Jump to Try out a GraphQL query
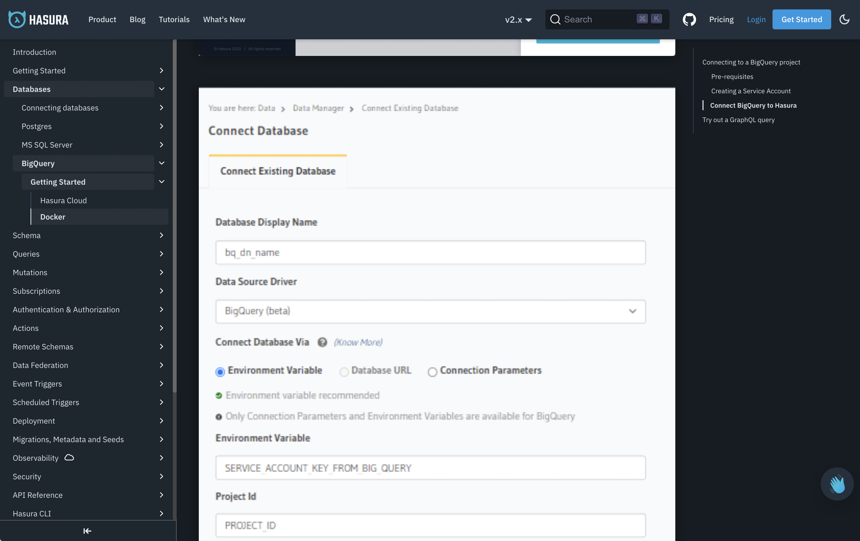 [x=738, y=120]
